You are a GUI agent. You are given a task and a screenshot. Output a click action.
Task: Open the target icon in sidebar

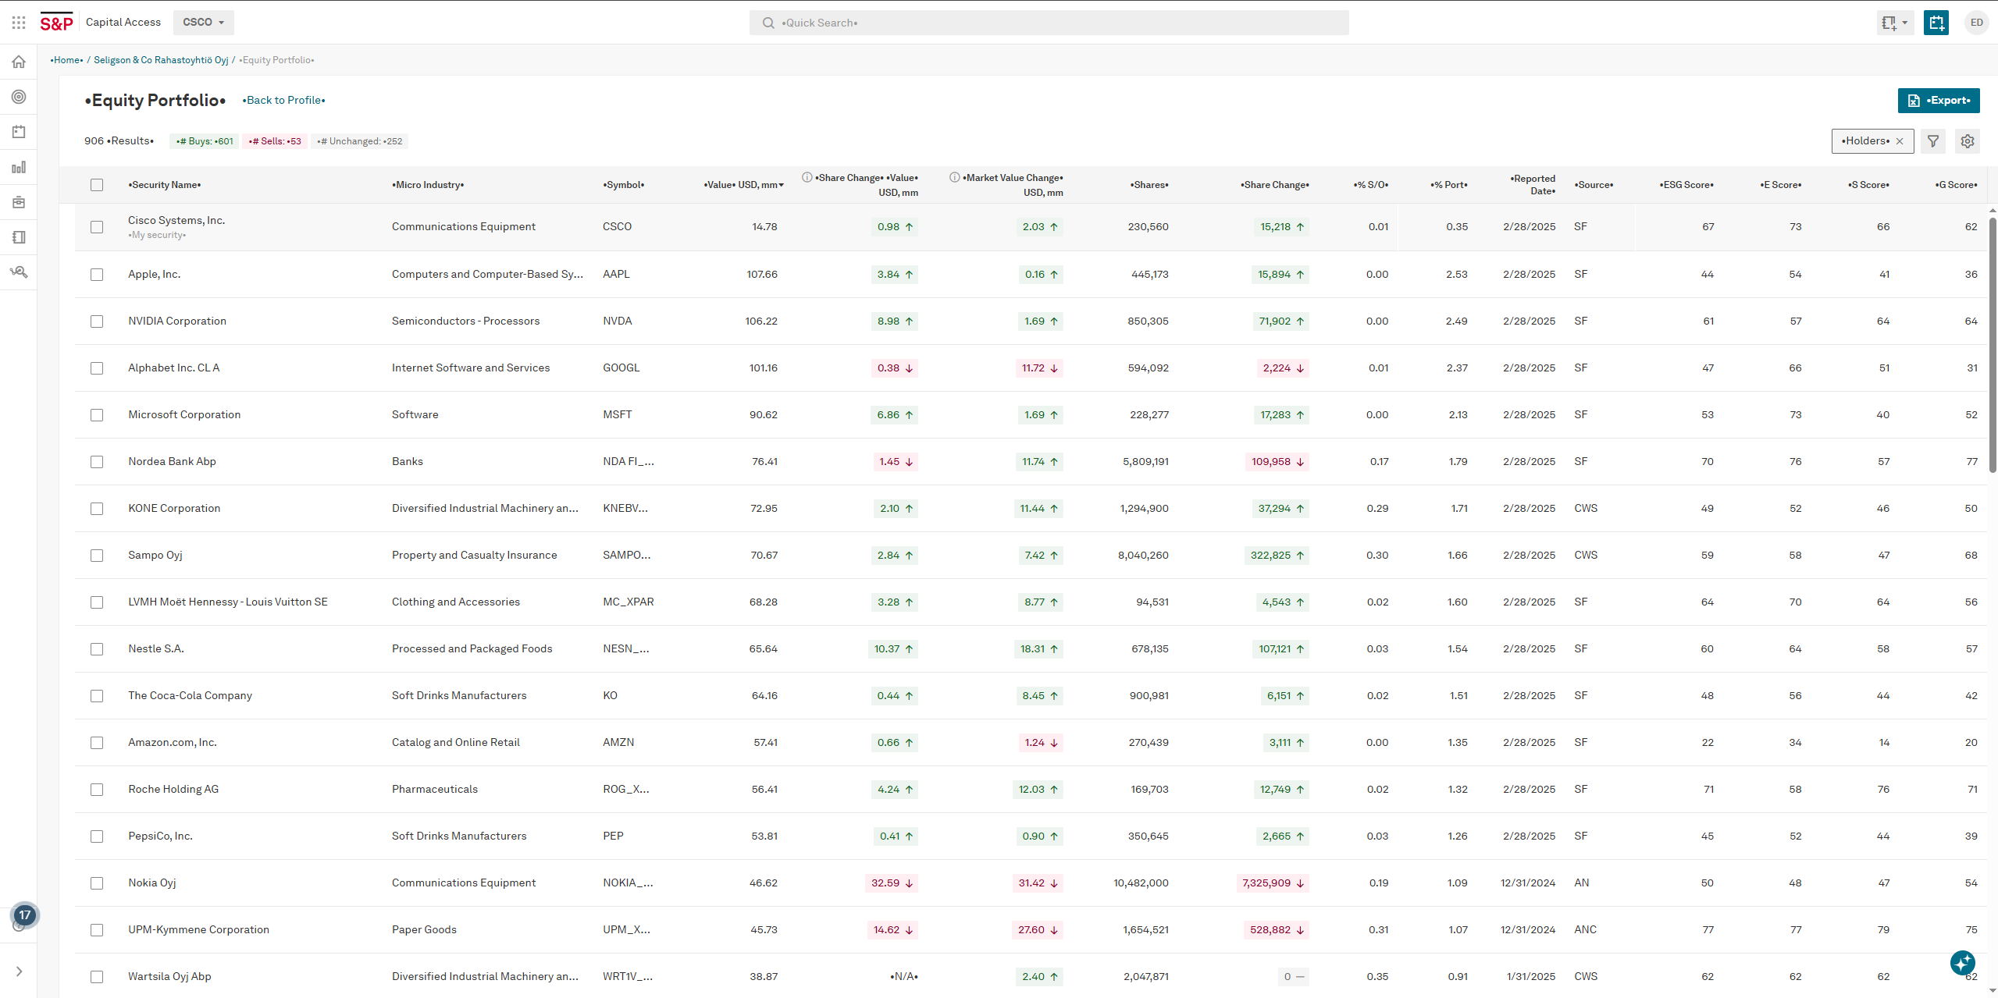(19, 97)
